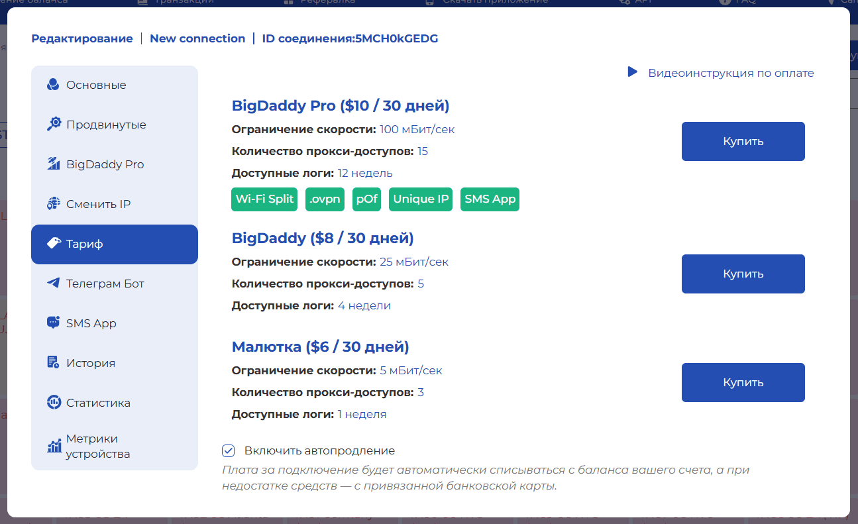Click the 100 мБит/сек speed value
Viewport: 858px width, 524px height.
pyautogui.click(x=417, y=129)
